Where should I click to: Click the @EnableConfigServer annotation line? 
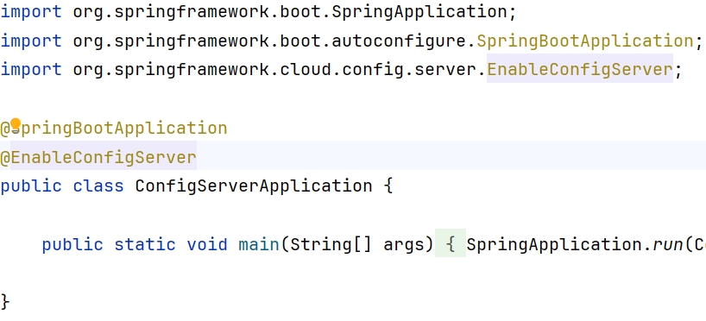click(x=98, y=158)
